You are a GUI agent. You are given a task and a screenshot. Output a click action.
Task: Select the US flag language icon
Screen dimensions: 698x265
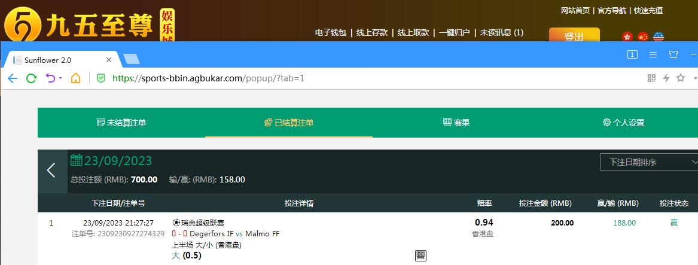pyautogui.click(x=659, y=36)
